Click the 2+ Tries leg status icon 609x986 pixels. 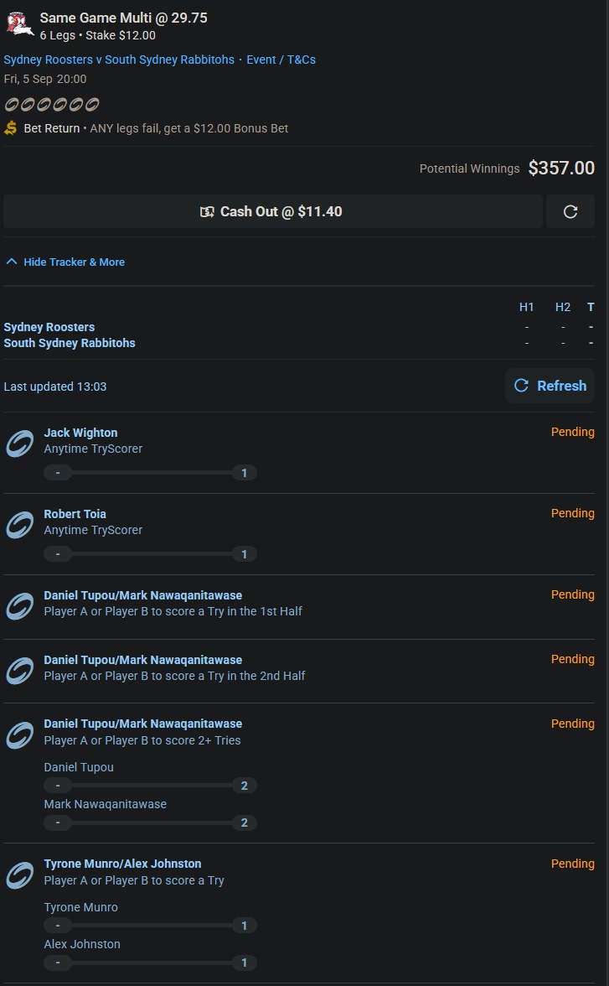click(19, 735)
